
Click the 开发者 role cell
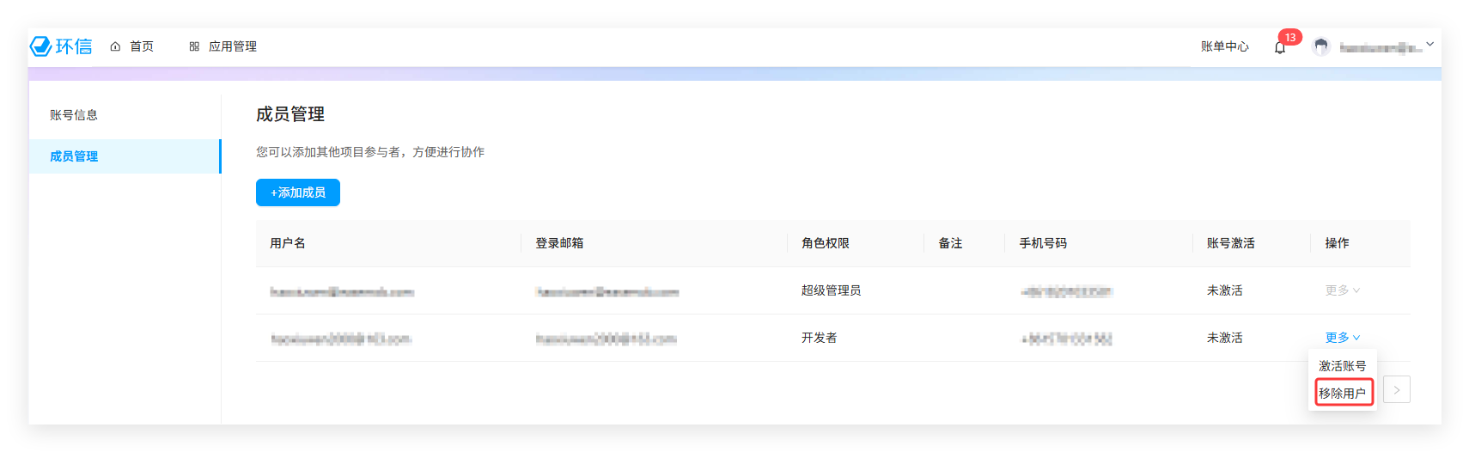pos(819,338)
